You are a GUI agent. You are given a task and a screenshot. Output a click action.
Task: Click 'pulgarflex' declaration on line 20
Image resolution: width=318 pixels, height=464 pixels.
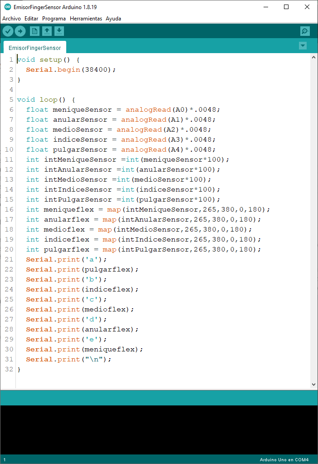click(67, 249)
